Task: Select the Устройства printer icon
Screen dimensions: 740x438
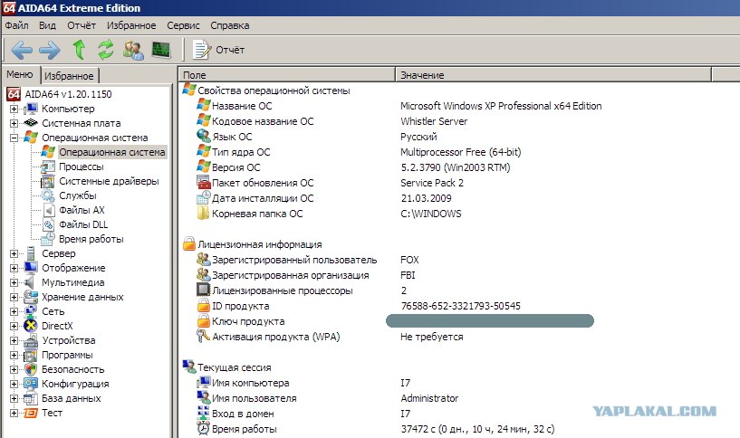Action: [31, 340]
